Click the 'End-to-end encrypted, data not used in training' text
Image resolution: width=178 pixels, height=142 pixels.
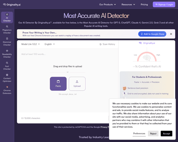coord(148,94)
